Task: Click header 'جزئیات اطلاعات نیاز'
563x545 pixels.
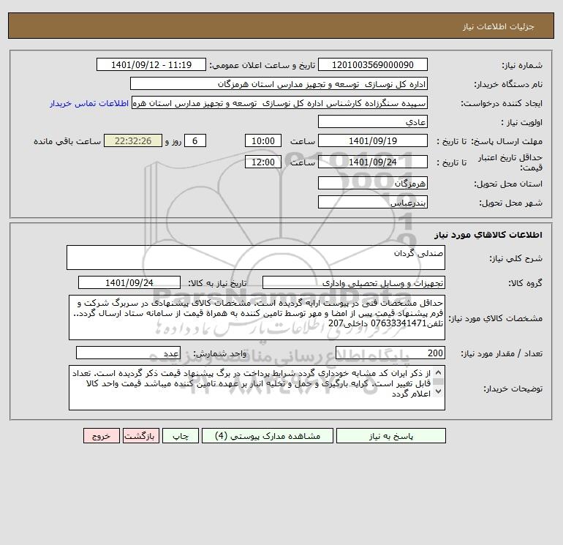Action: (499, 26)
